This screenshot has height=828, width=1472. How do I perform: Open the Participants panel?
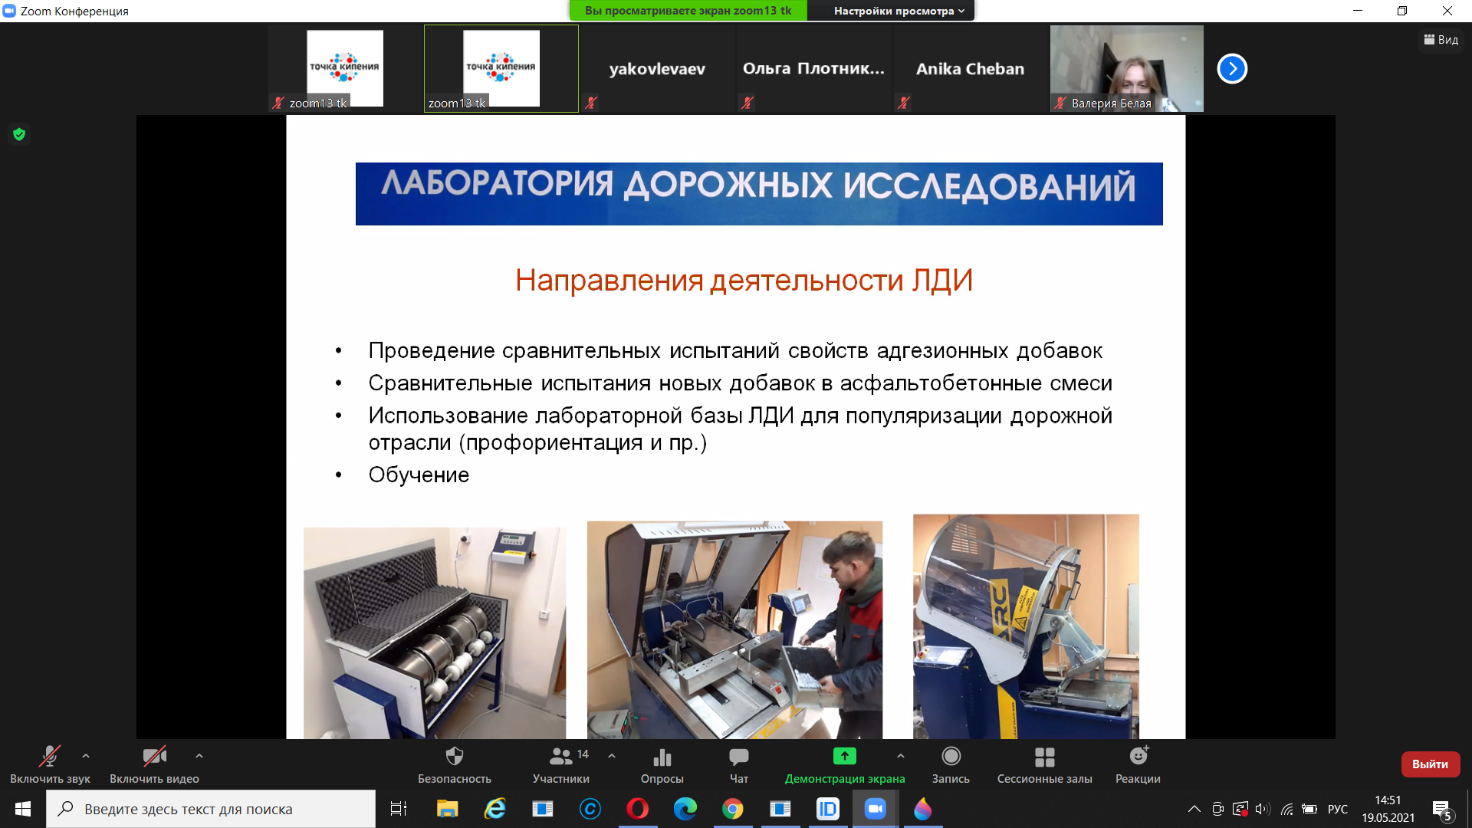[x=560, y=764]
